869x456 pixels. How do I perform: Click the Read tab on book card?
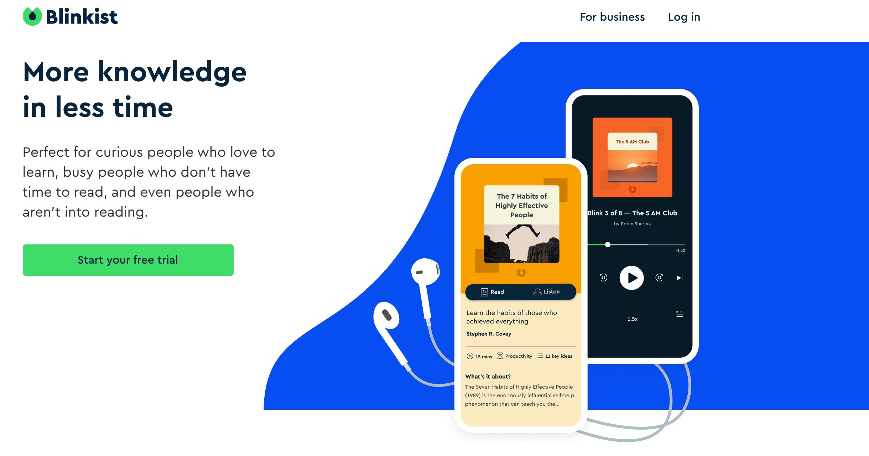(x=493, y=292)
